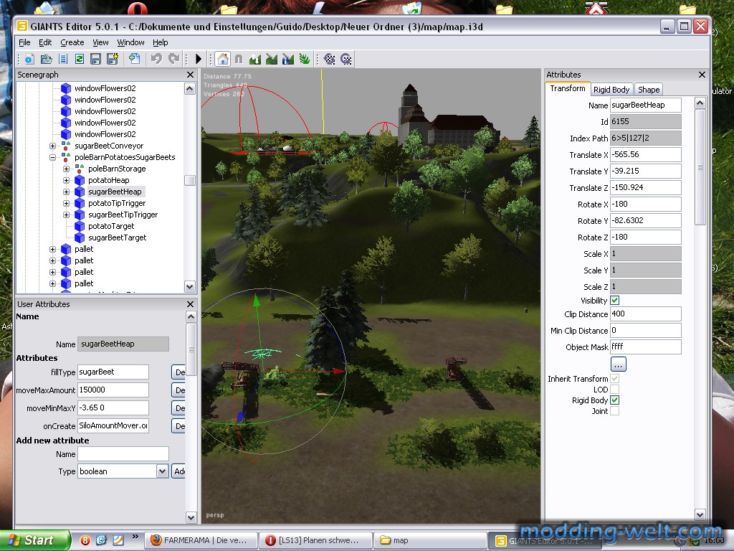Click Scenegraph scroll down arrow
The image size is (734, 551).
(x=189, y=286)
